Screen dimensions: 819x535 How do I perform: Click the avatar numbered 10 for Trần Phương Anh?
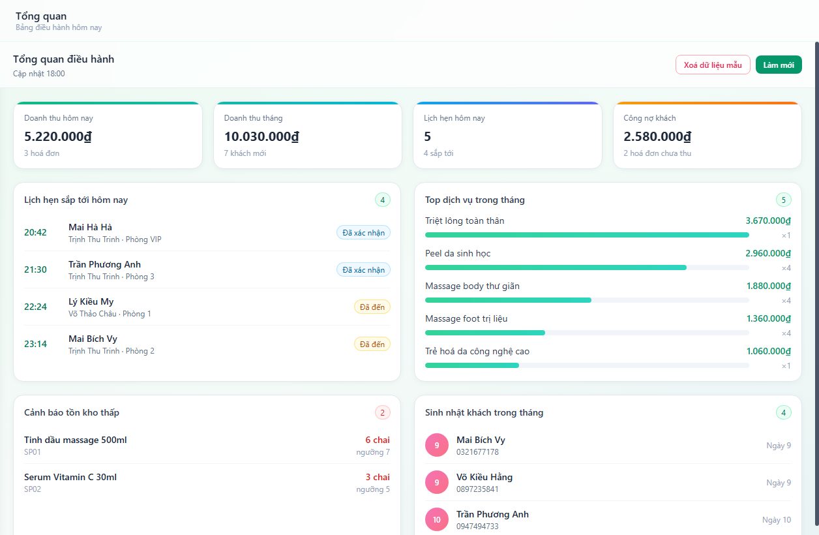pos(437,520)
